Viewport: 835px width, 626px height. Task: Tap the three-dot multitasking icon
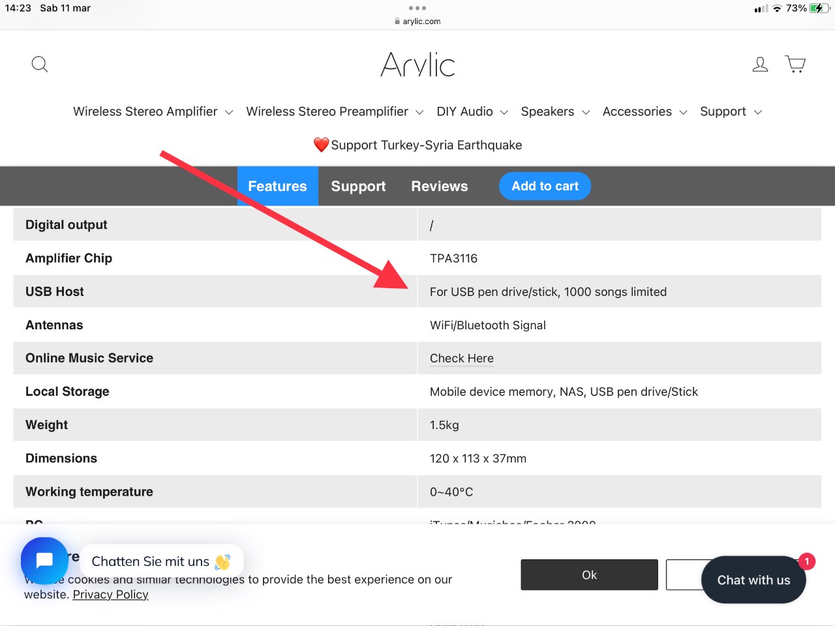417,8
